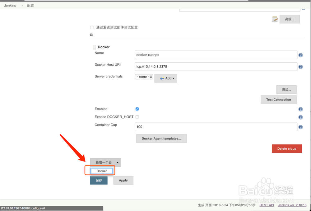
Task: Go to Jenkins breadcrumb home
Action: 10,6
